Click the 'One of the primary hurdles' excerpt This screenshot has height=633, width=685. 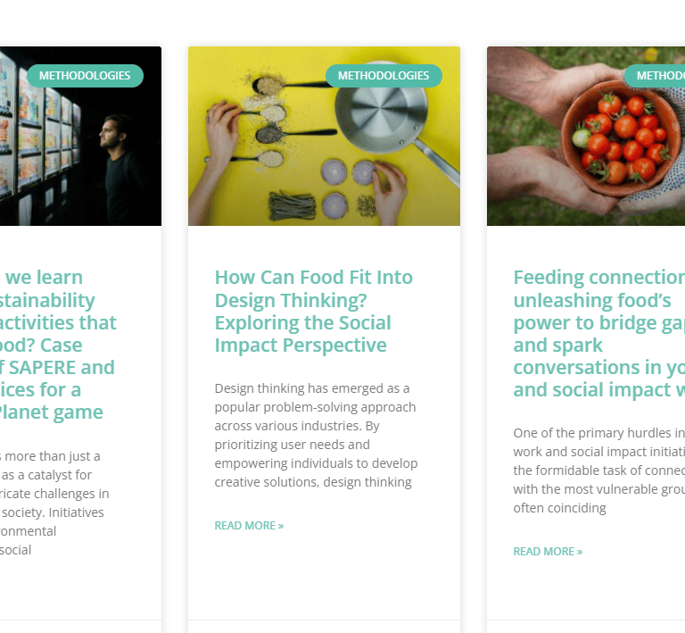coord(598,471)
